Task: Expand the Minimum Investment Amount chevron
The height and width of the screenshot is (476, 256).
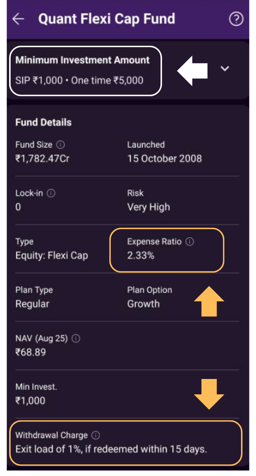Action: click(225, 68)
